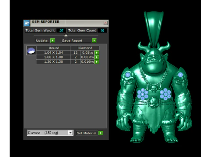Click the Total Gem Count label
Screen dimensions: 210x157
(82, 31)
